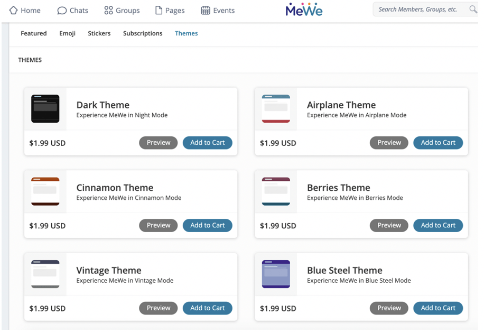Open the Pages nav label
This screenshot has width=484, height=332.
click(x=175, y=11)
